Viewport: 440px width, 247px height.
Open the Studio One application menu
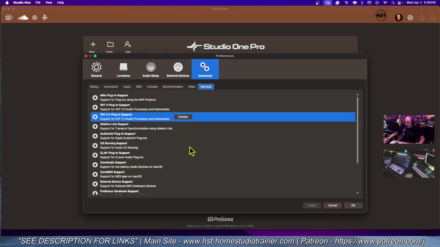[x=22, y=2]
